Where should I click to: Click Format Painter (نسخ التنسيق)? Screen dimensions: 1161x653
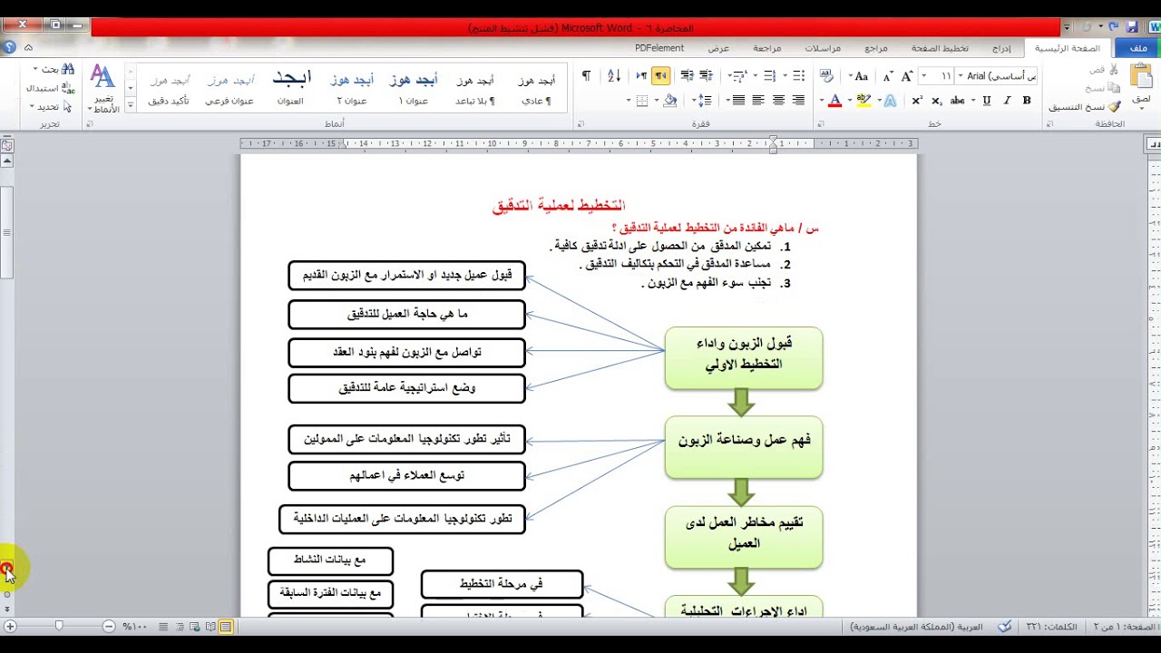click(x=1086, y=107)
